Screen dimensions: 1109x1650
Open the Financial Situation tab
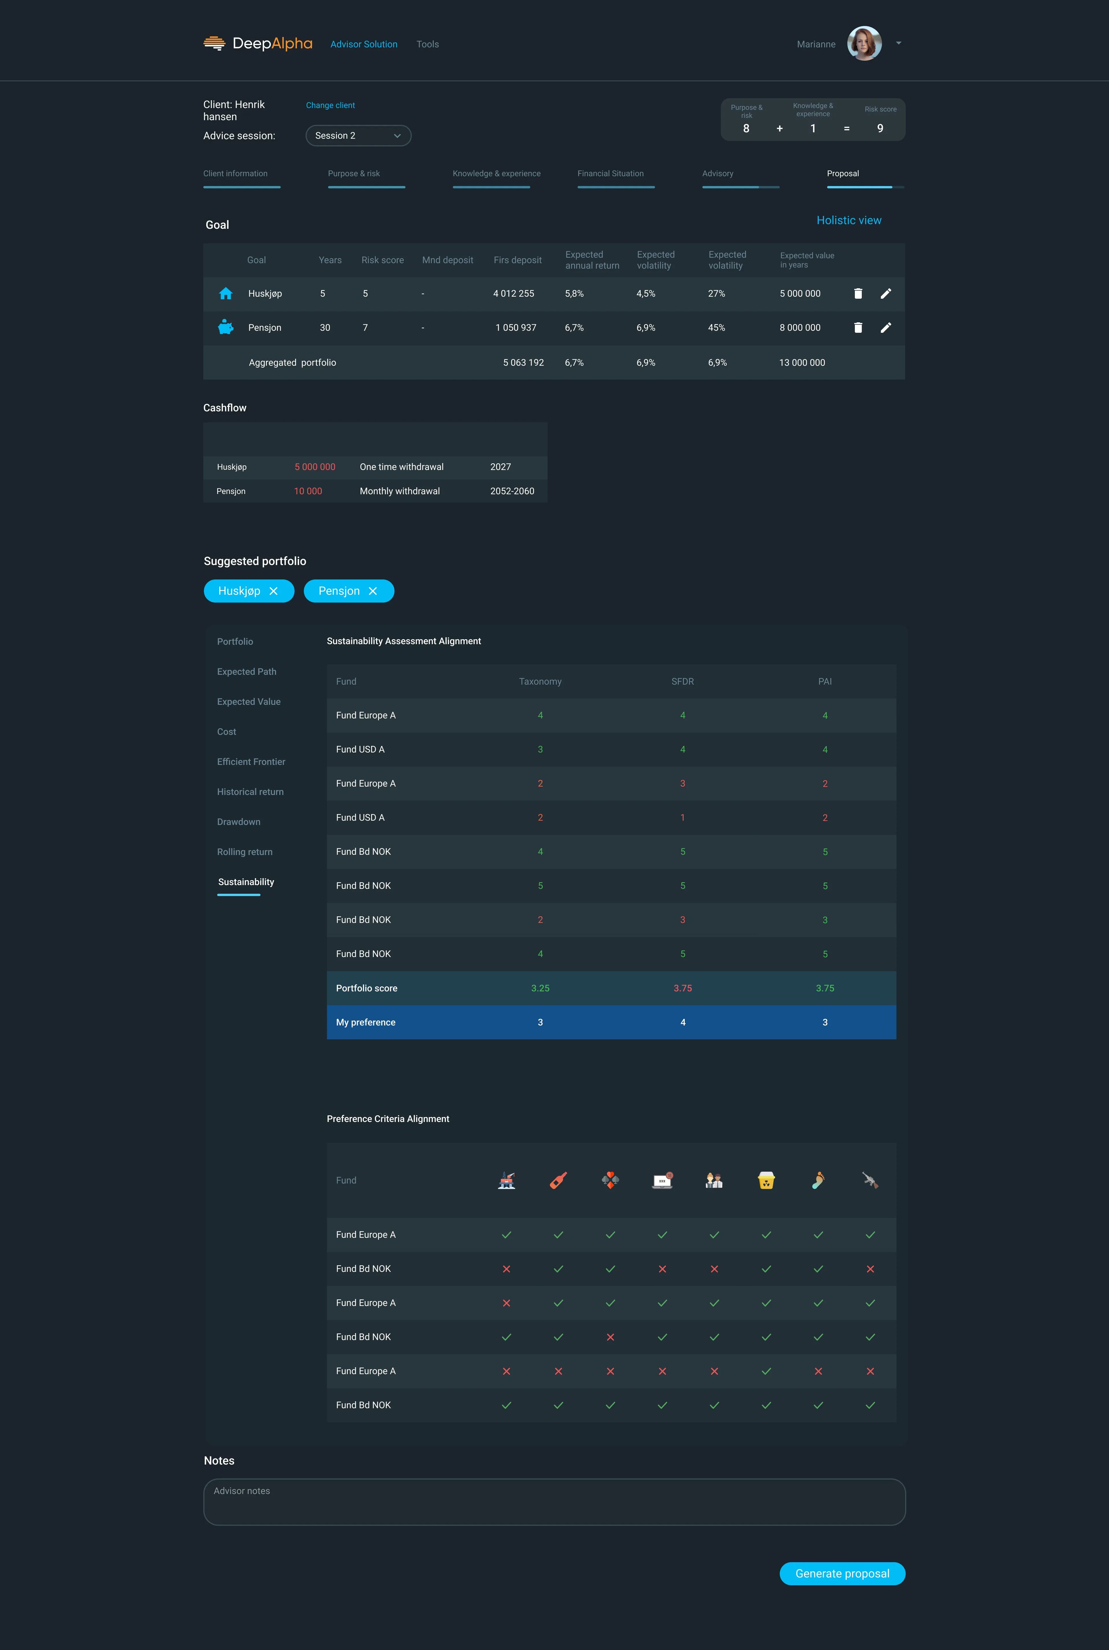(610, 174)
